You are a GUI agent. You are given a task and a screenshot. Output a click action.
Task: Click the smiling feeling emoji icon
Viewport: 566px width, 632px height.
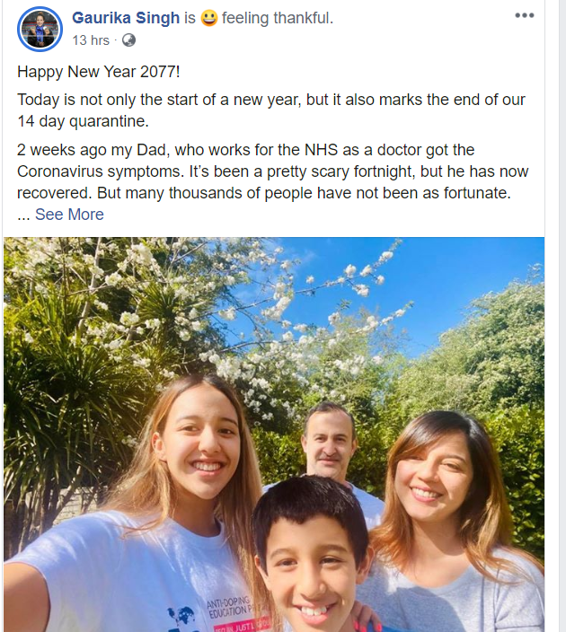click(208, 18)
